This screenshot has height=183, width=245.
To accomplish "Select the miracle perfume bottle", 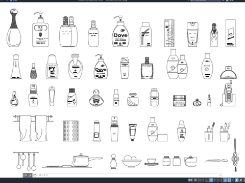I will pos(147,68).
